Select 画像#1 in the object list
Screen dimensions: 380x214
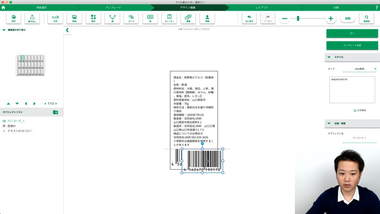(12, 126)
